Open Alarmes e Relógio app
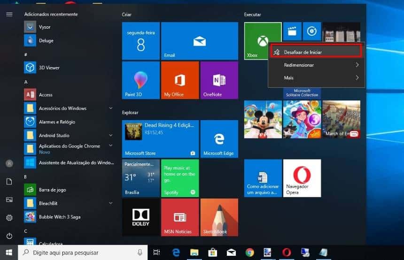The image size is (404, 260). (69, 122)
